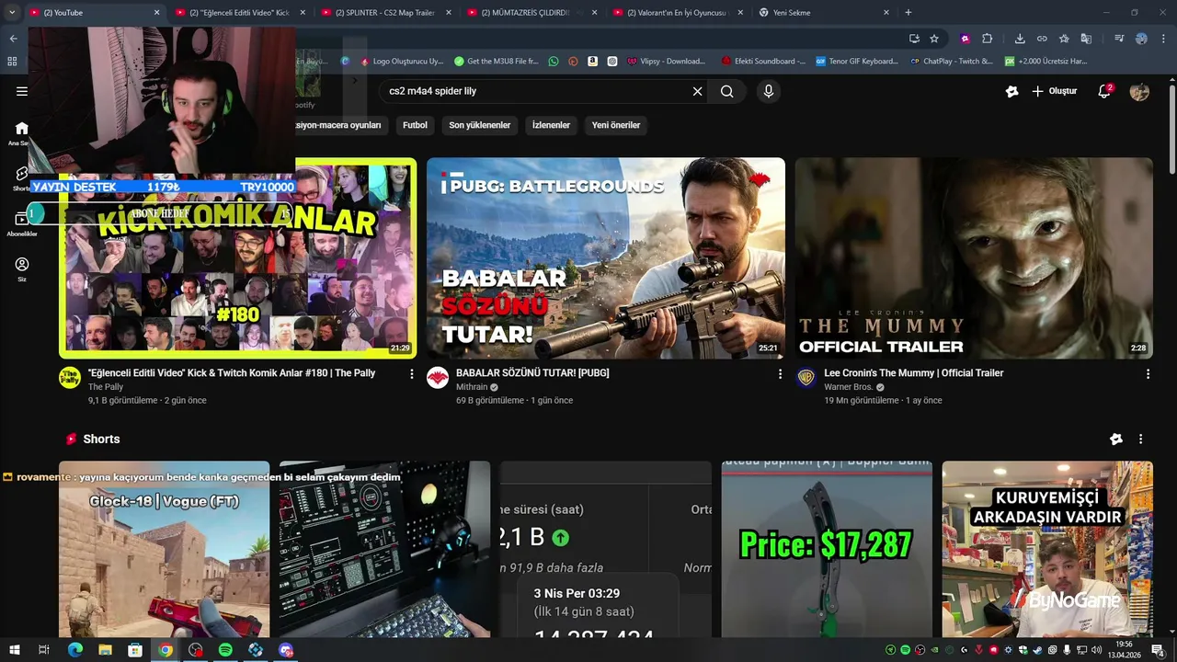This screenshot has width=1177, height=662.
Task: Click the sparkle icon in Shorts header
Action: [1116, 439]
